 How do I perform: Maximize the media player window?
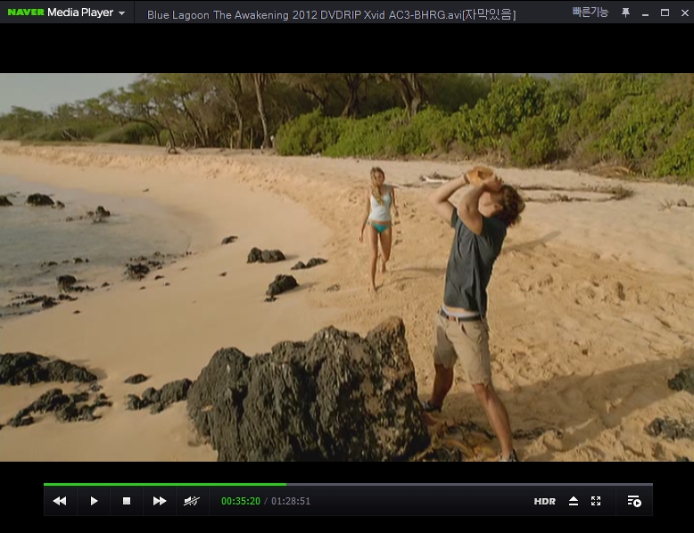tap(665, 12)
